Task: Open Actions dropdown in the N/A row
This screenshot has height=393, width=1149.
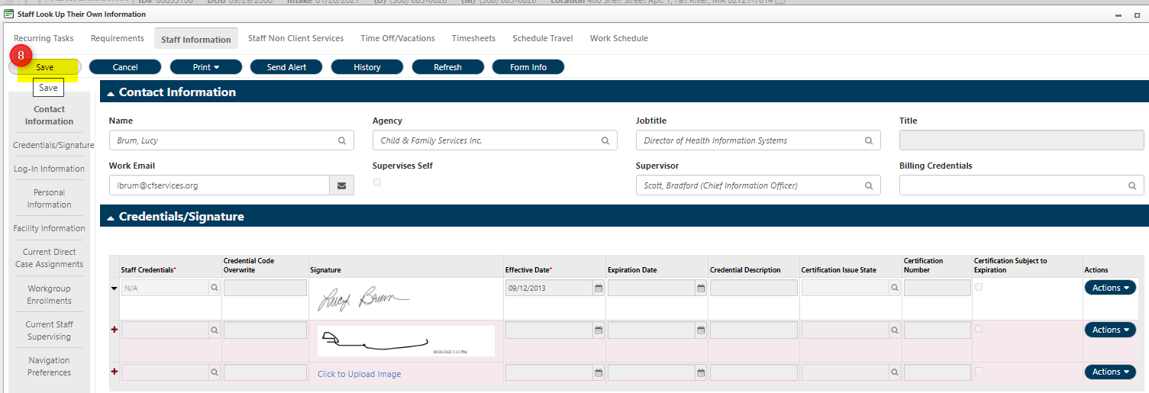Action: (x=1110, y=288)
